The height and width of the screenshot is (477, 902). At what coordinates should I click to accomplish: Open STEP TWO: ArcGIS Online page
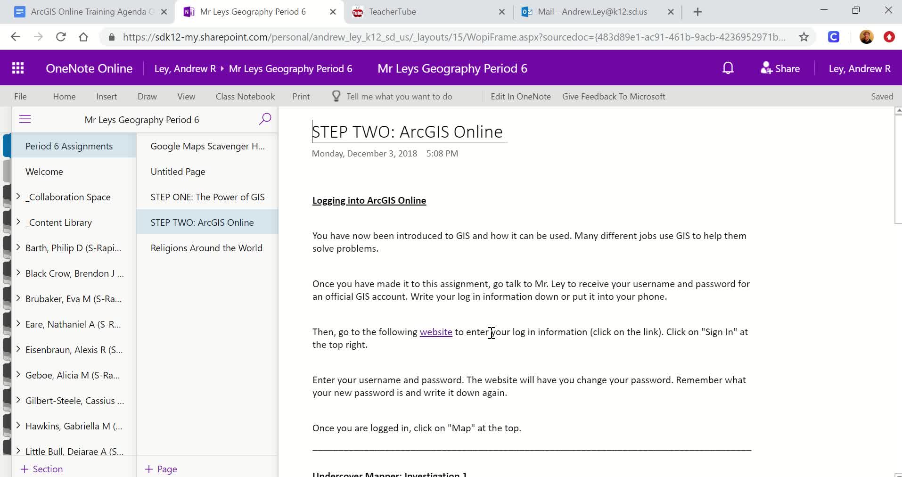207,222
